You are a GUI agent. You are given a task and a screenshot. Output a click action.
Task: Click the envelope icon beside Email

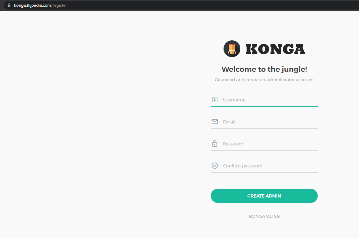point(215,122)
